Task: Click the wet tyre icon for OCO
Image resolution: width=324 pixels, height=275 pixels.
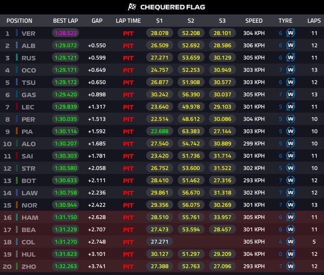Action: pyautogui.click(x=291, y=70)
